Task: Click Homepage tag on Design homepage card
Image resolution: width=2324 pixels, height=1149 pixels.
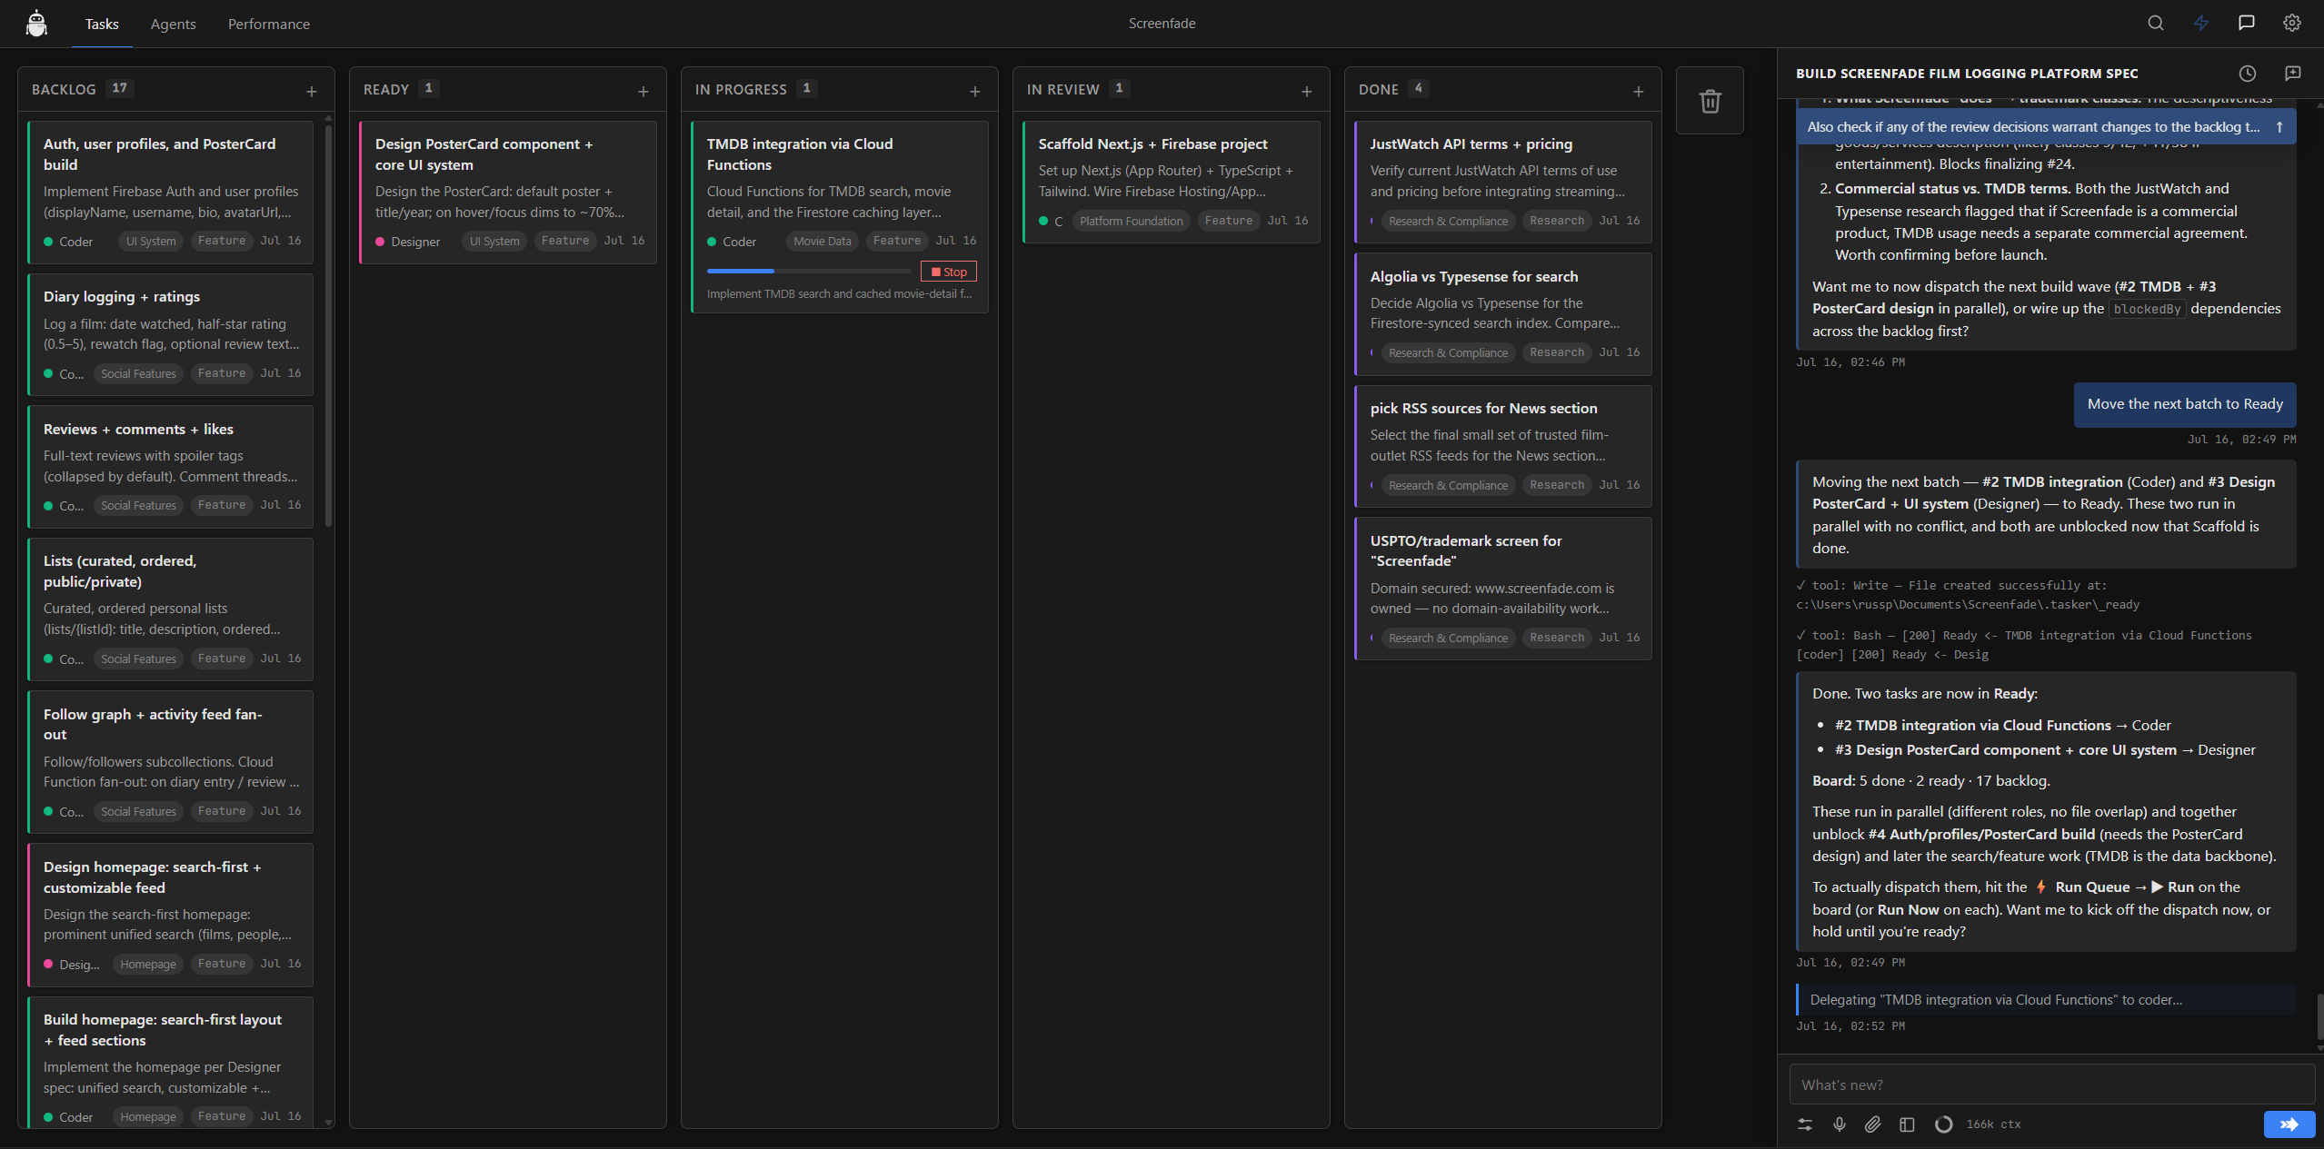Action: click(x=148, y=965)
